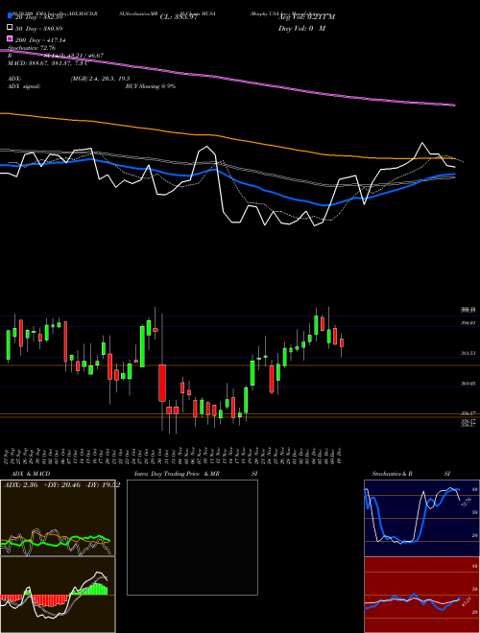Click the tall red candle at 30 Oct
The image size is (480, 633).
pyautogui.click(x=162, y=383)
